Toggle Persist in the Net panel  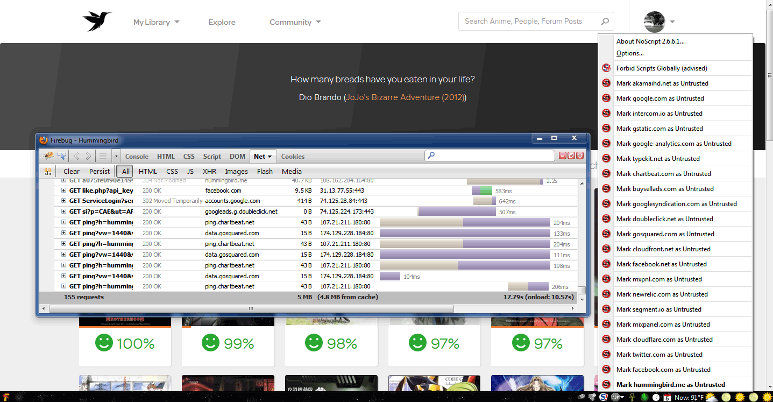(x=100, y=171)
